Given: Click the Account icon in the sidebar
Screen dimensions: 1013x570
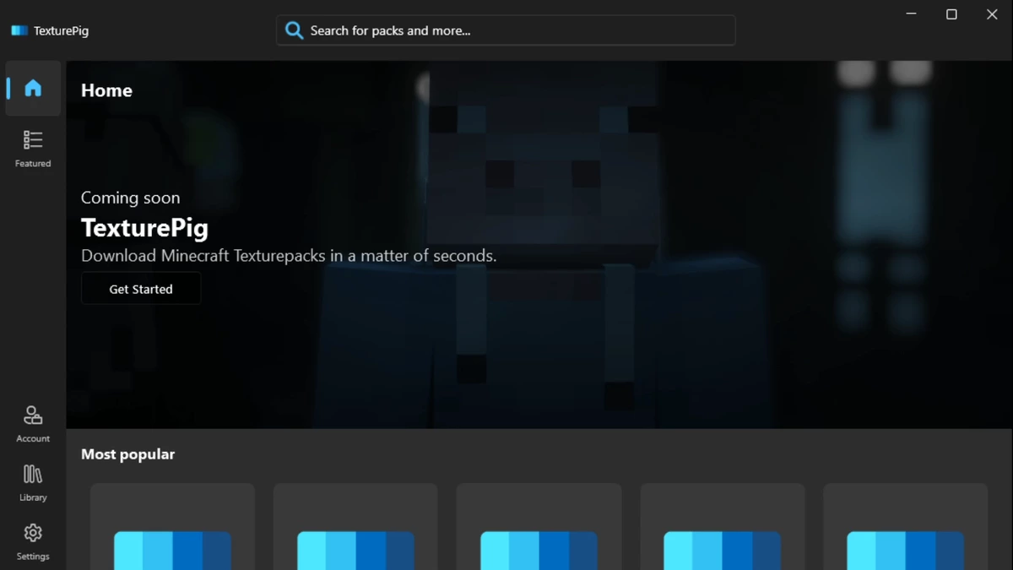Looking at the screenshot, I should pyautogui.click(x=32, y=422).
